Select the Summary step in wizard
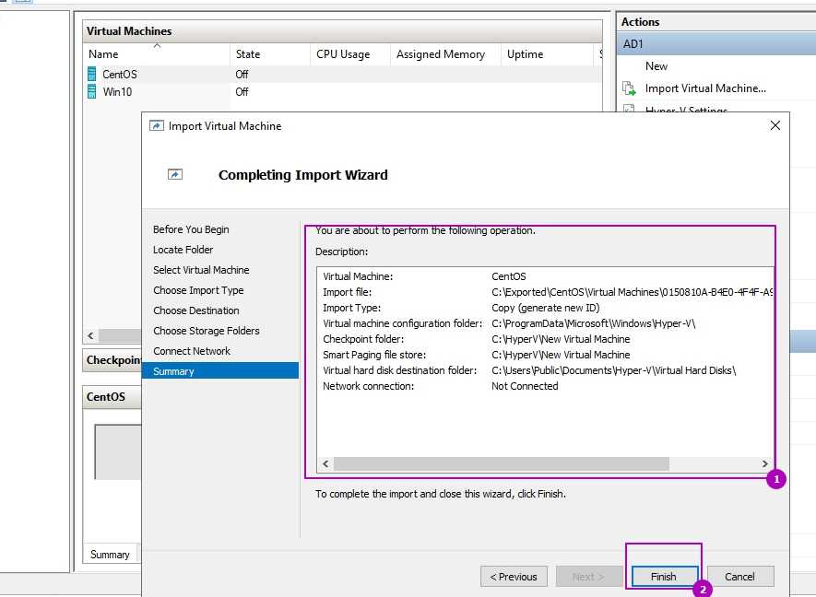816x597 pixels. point(173,371)
